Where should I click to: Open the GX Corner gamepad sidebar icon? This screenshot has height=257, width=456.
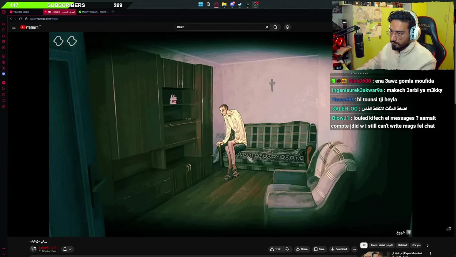coord(4,24)
